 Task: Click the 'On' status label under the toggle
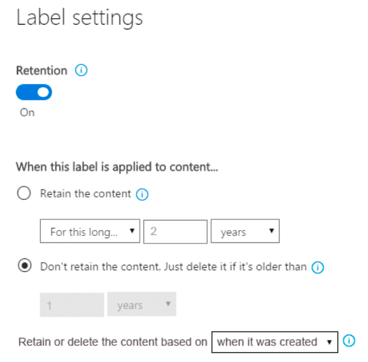(x=27, y=113)
